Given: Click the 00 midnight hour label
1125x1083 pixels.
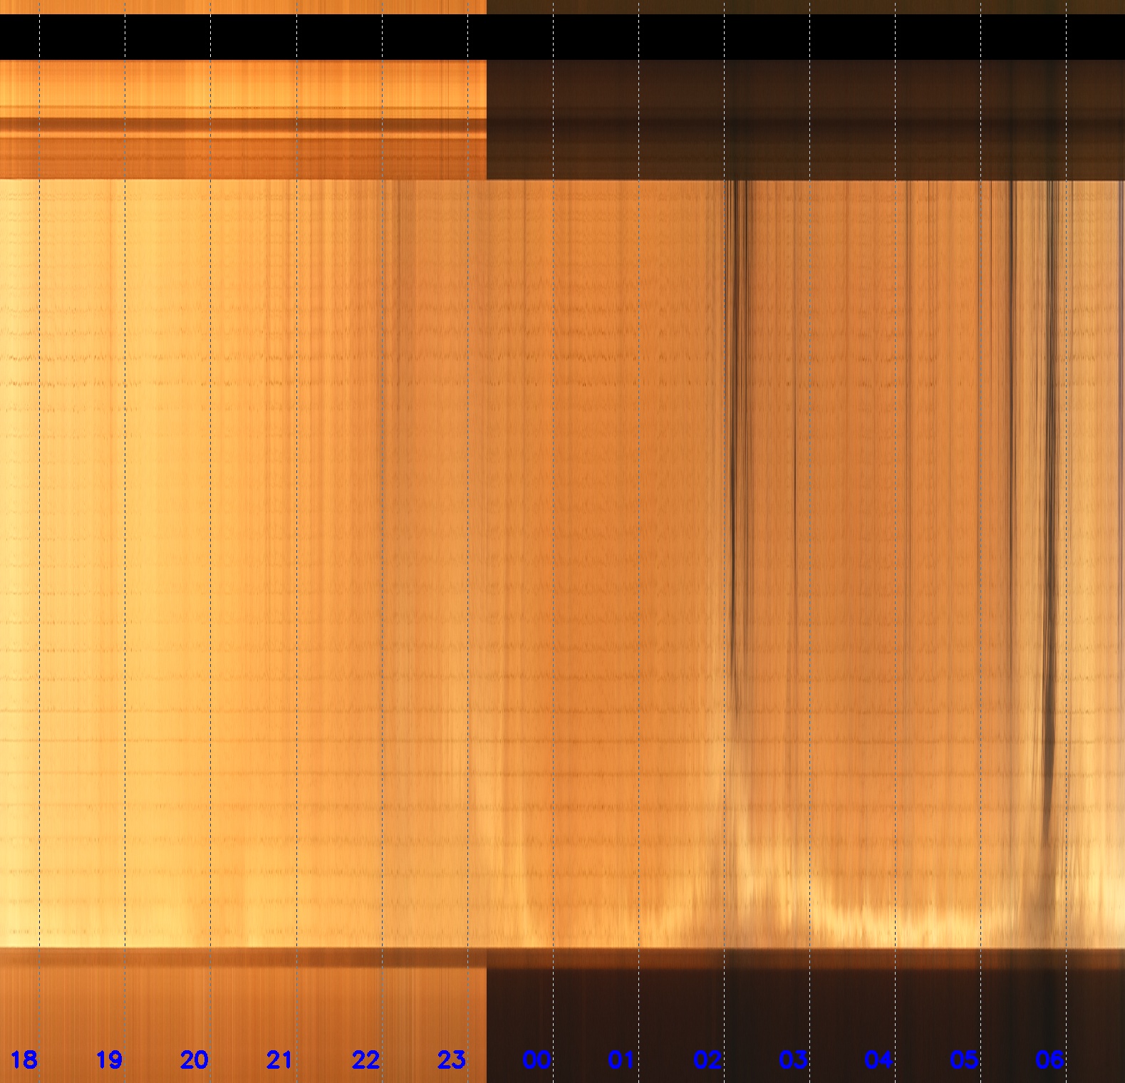Looking at the screenshot, I should tap(536, 1059).
